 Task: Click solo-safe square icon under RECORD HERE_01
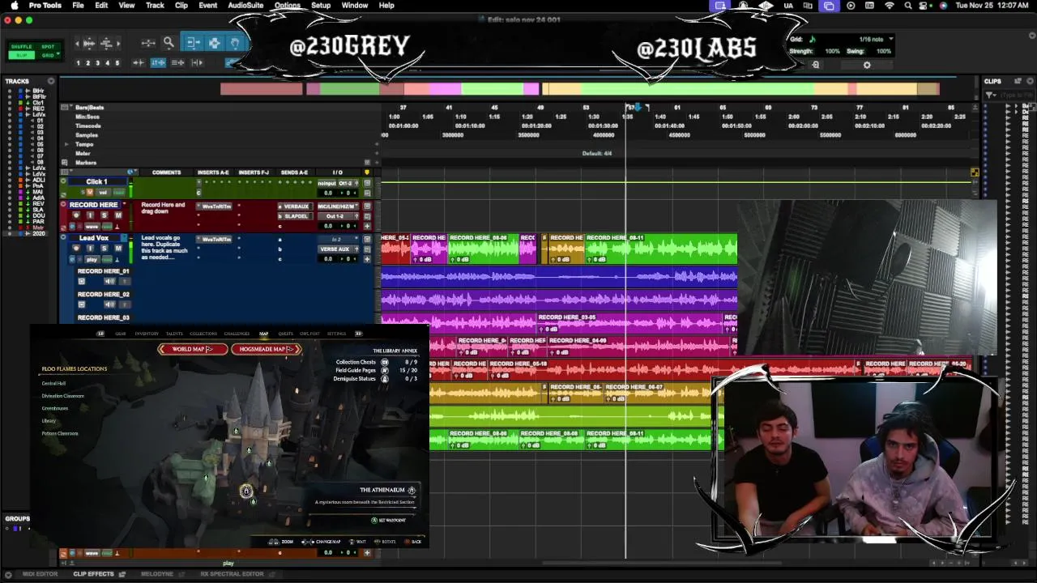point(81,282)
